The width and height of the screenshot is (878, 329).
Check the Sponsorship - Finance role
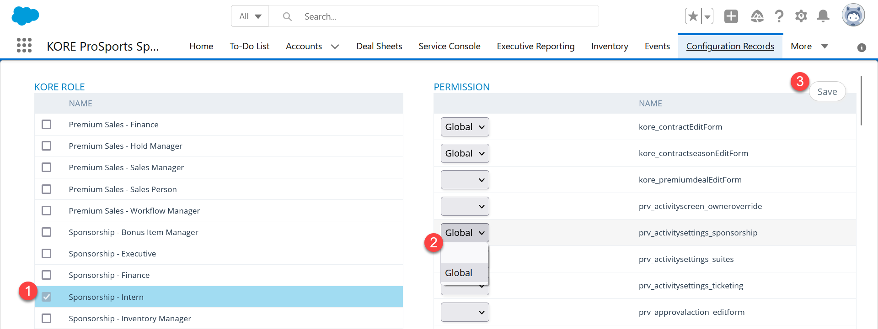[x=46, y=275]
